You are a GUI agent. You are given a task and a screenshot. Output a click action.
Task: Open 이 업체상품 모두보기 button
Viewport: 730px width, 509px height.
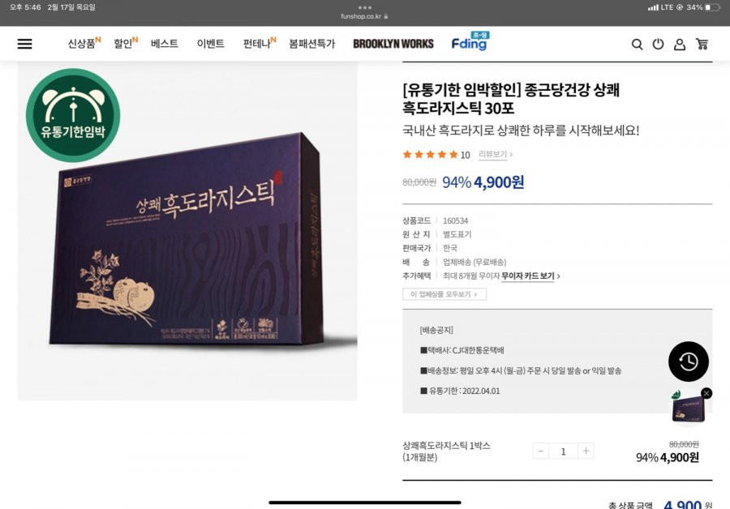pos(444,294)
